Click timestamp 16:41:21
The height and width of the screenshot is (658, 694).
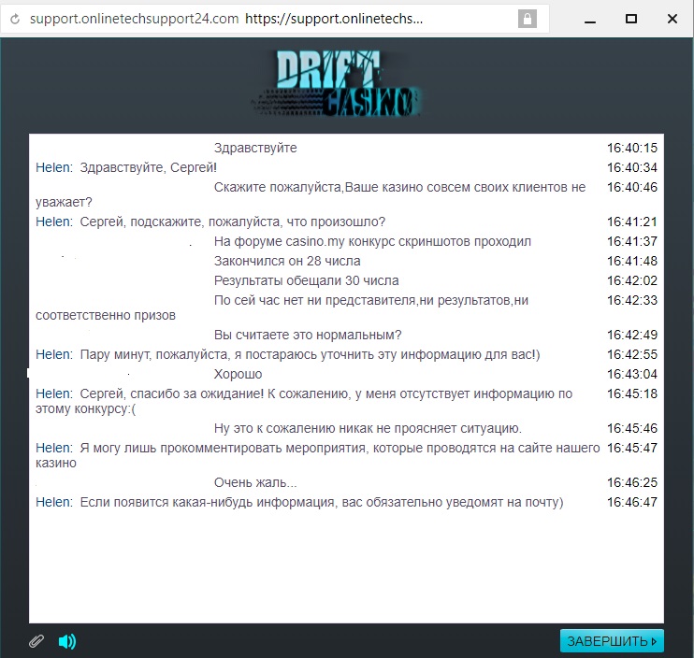coord(632,222)
